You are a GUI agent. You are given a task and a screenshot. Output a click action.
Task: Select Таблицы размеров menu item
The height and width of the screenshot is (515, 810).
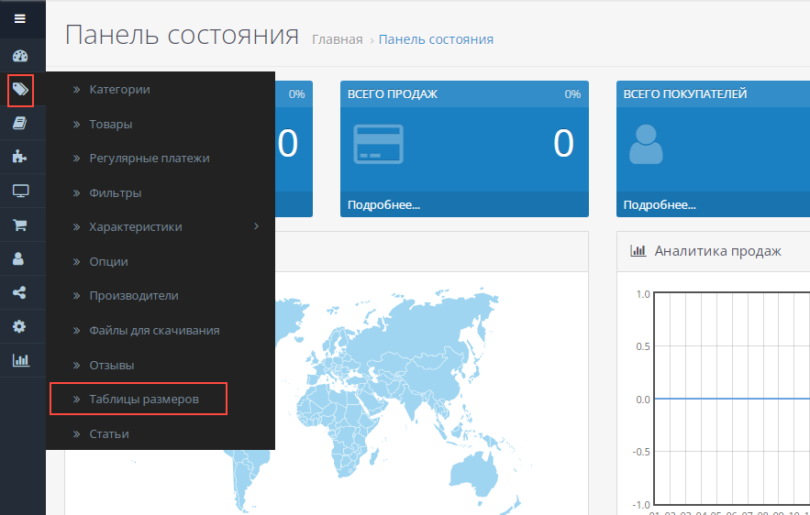[143, 400]
